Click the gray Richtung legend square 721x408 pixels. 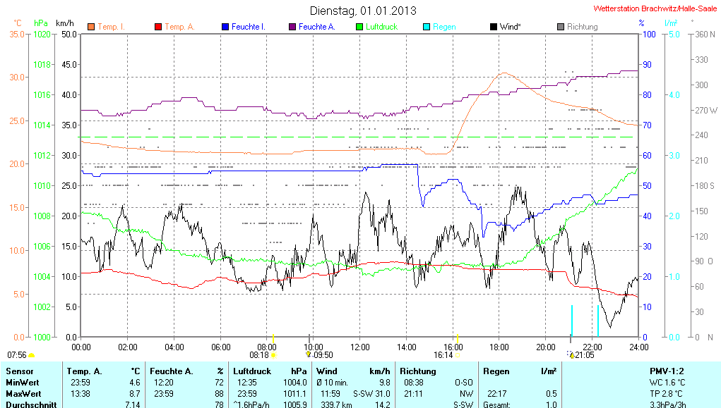coord(561,27)
